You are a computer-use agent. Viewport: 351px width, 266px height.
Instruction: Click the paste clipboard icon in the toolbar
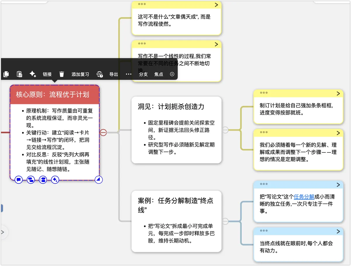[x=19, y=74]
